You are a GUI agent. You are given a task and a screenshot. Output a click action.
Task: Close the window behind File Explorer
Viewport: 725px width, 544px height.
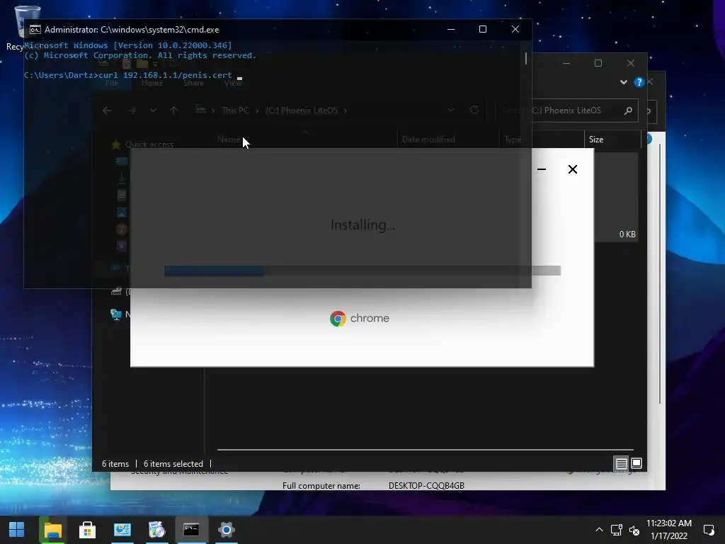coord(650,82)
